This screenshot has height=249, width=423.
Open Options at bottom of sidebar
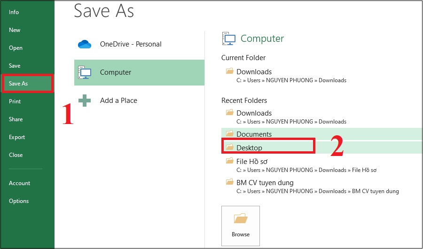(19, 201)
